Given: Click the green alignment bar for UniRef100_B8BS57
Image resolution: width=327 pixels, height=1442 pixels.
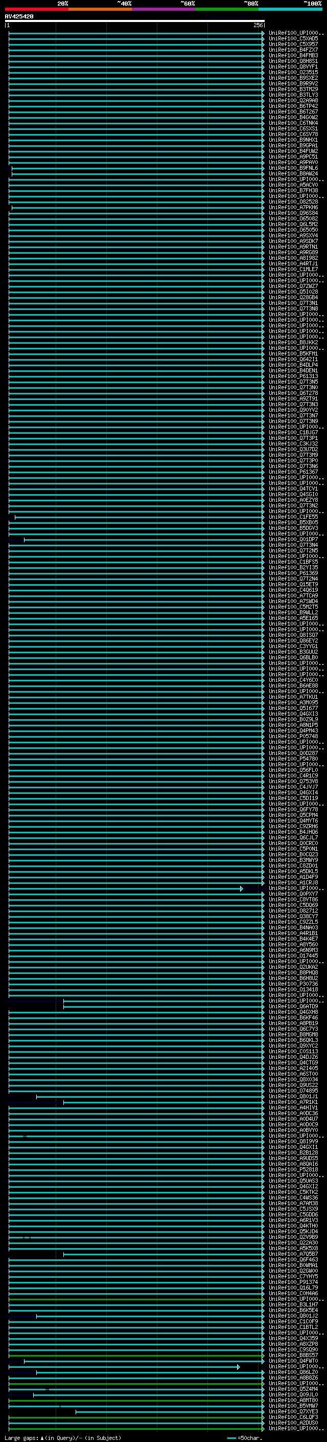Looking at the screenshot, I should coord(136,1355).
